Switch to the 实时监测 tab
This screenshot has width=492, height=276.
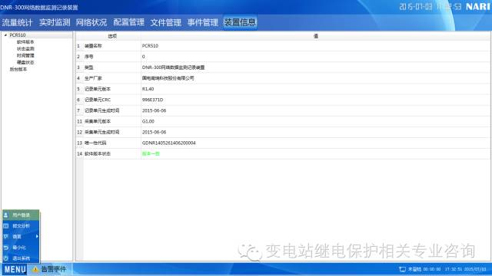coord(55,22)
